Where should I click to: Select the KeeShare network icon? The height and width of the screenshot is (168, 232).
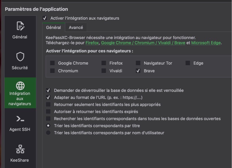tap(20, 149)
